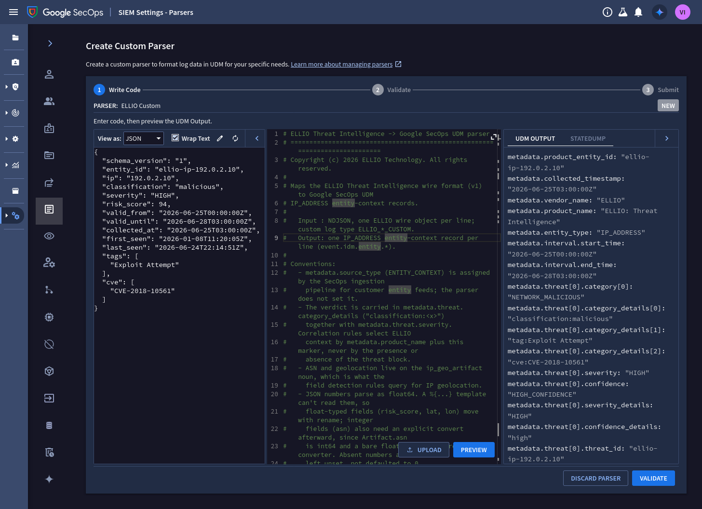Open the info help icon

tap(607, 12)
